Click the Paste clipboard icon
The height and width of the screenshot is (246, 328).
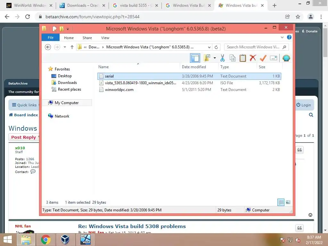coord(243,58)
